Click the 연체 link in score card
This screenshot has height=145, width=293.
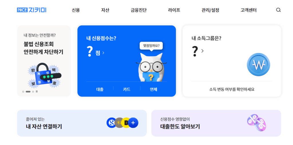click(x=154, y=89)
